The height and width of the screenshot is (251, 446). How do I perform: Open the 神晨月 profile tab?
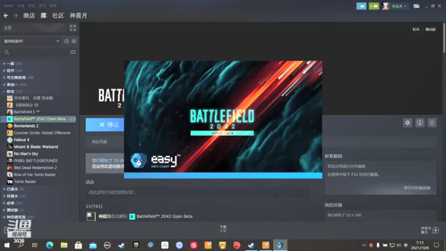[x=79, y=16]
